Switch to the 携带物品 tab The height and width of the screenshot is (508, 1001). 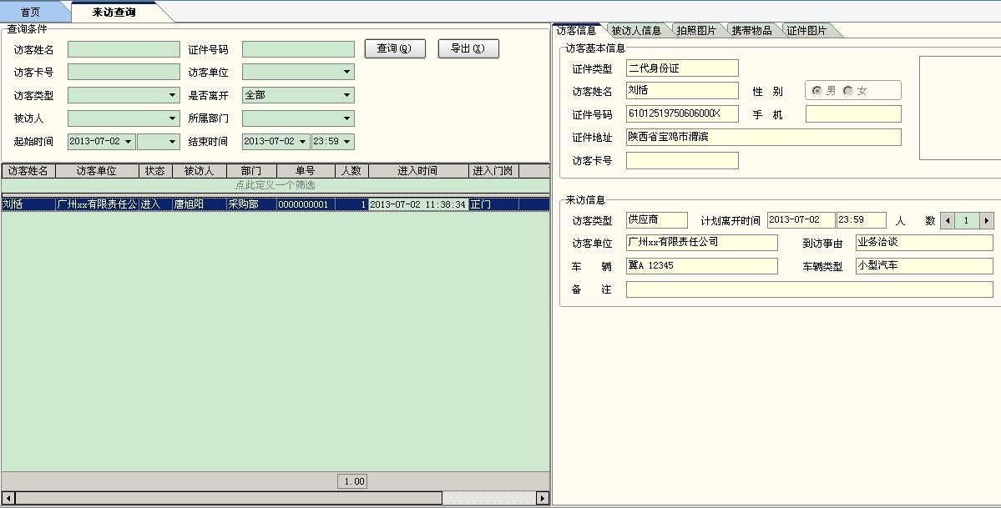coord(751,31)
